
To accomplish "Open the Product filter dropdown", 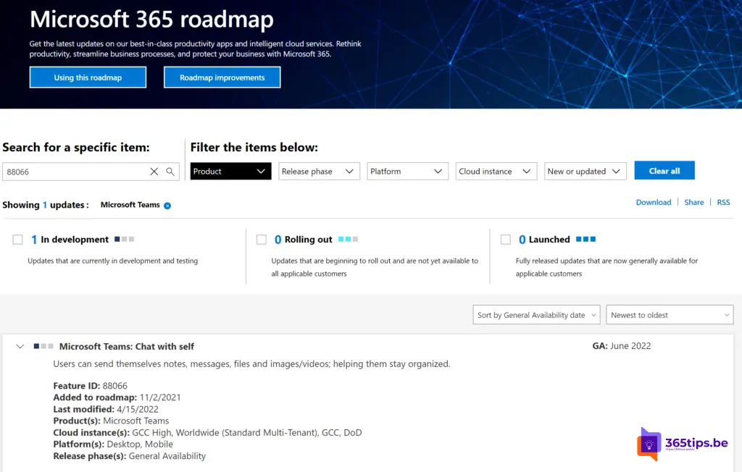I will [x=230, y=172].
